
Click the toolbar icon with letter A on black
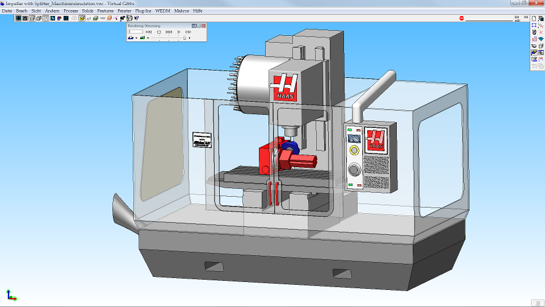[25, 18]
